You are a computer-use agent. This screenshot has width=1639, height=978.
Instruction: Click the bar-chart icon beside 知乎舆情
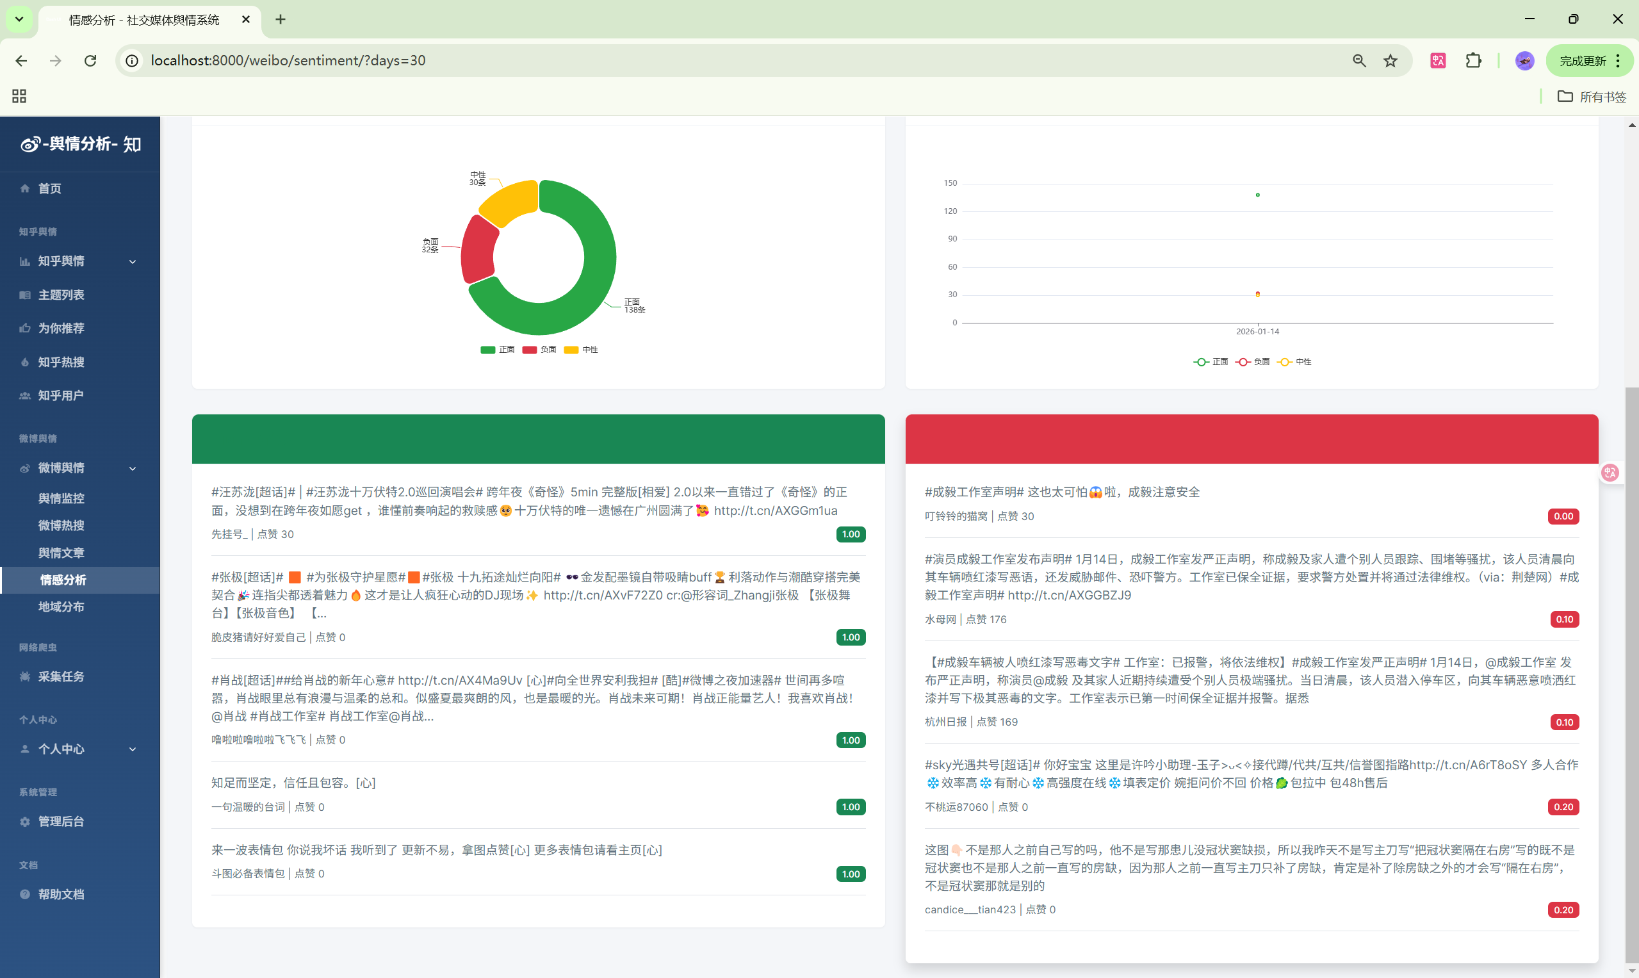click(25, 262)
